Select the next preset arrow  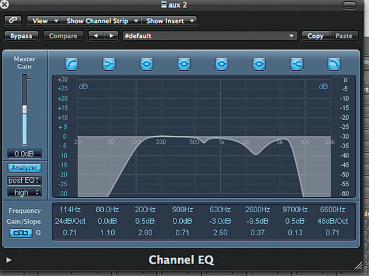tap(111, 36)
